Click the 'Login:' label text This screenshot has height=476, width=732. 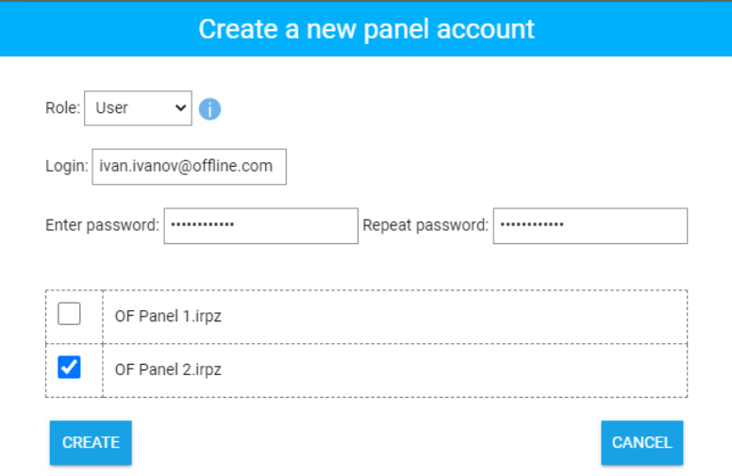[66, 166]
